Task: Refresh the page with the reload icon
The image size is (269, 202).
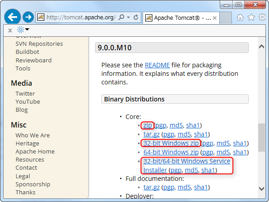Action: (x=136, y=17)
